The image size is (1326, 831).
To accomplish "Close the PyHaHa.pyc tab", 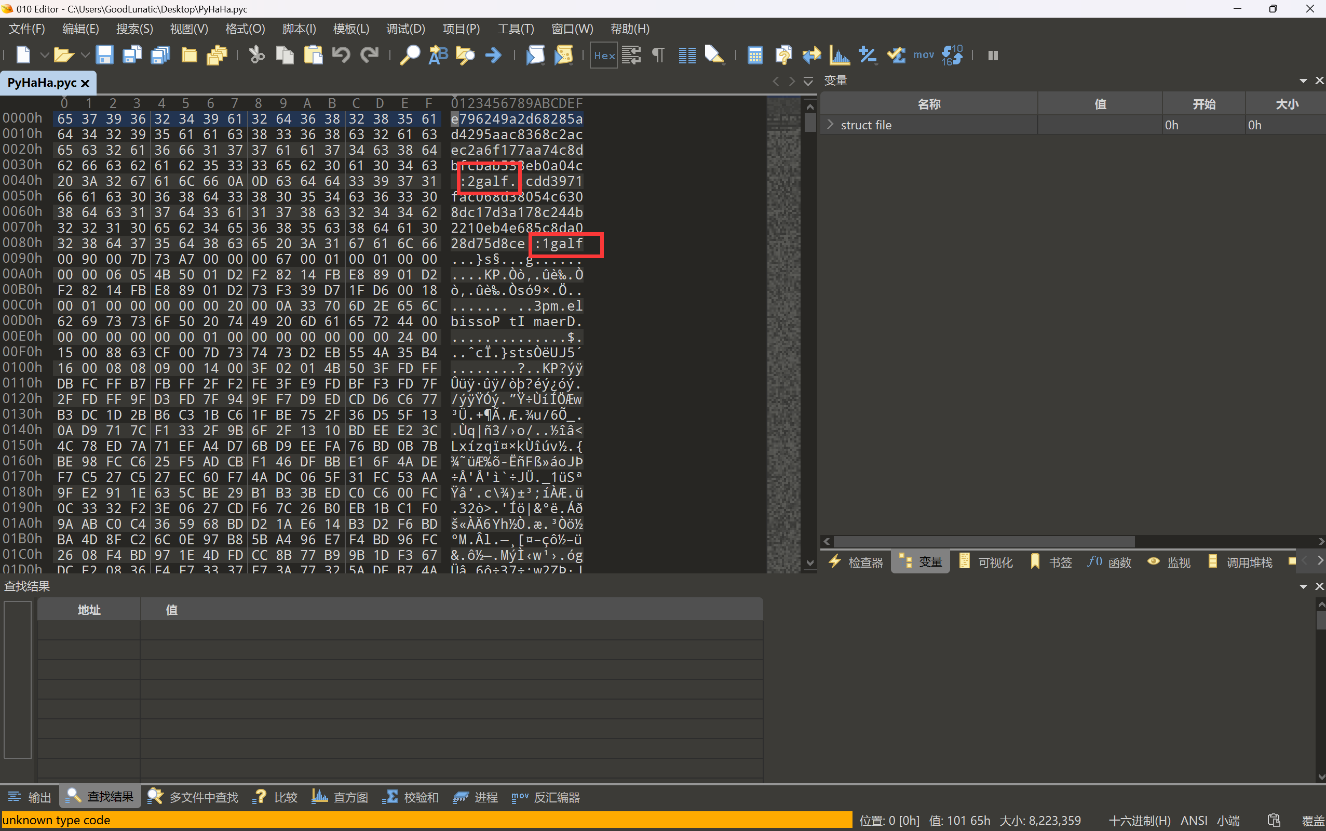I will point(85,83).
